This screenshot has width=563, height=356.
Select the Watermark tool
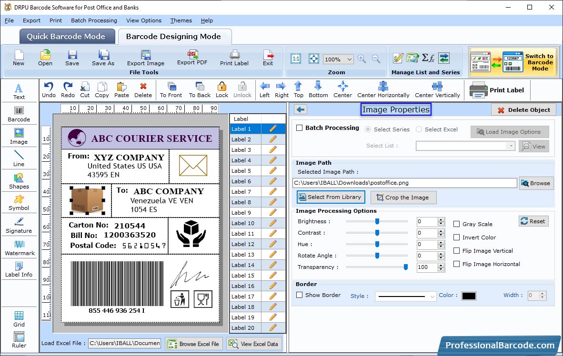tap(20, 248)
